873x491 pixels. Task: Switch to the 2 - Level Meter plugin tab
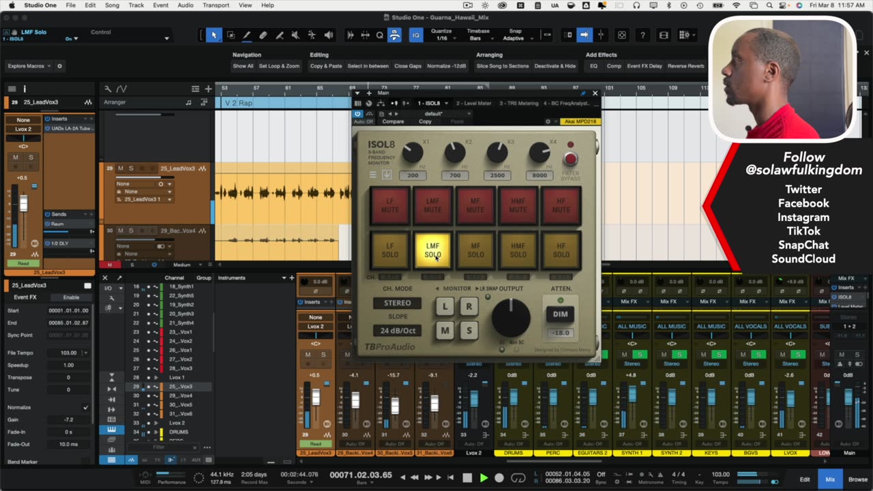[474, 103]
